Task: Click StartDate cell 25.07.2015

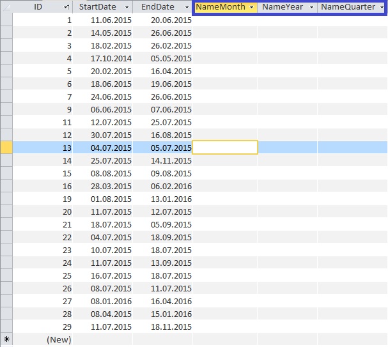Action: (x=103, y=160)
